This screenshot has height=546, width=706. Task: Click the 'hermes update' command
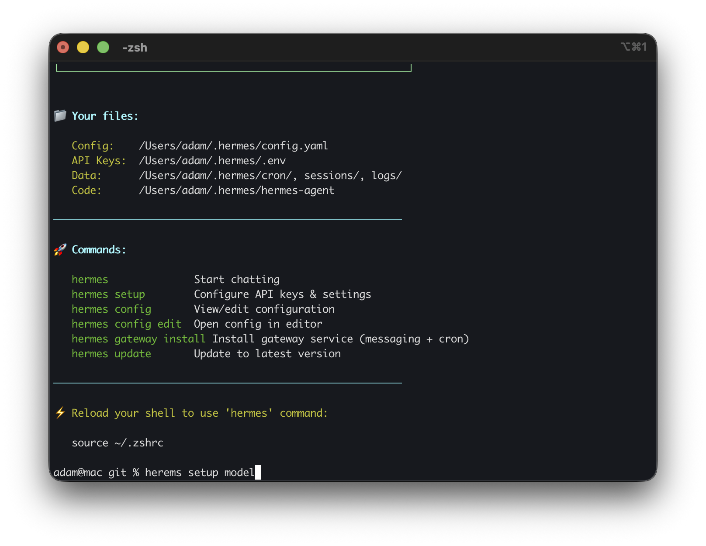(x=111, y=354)
